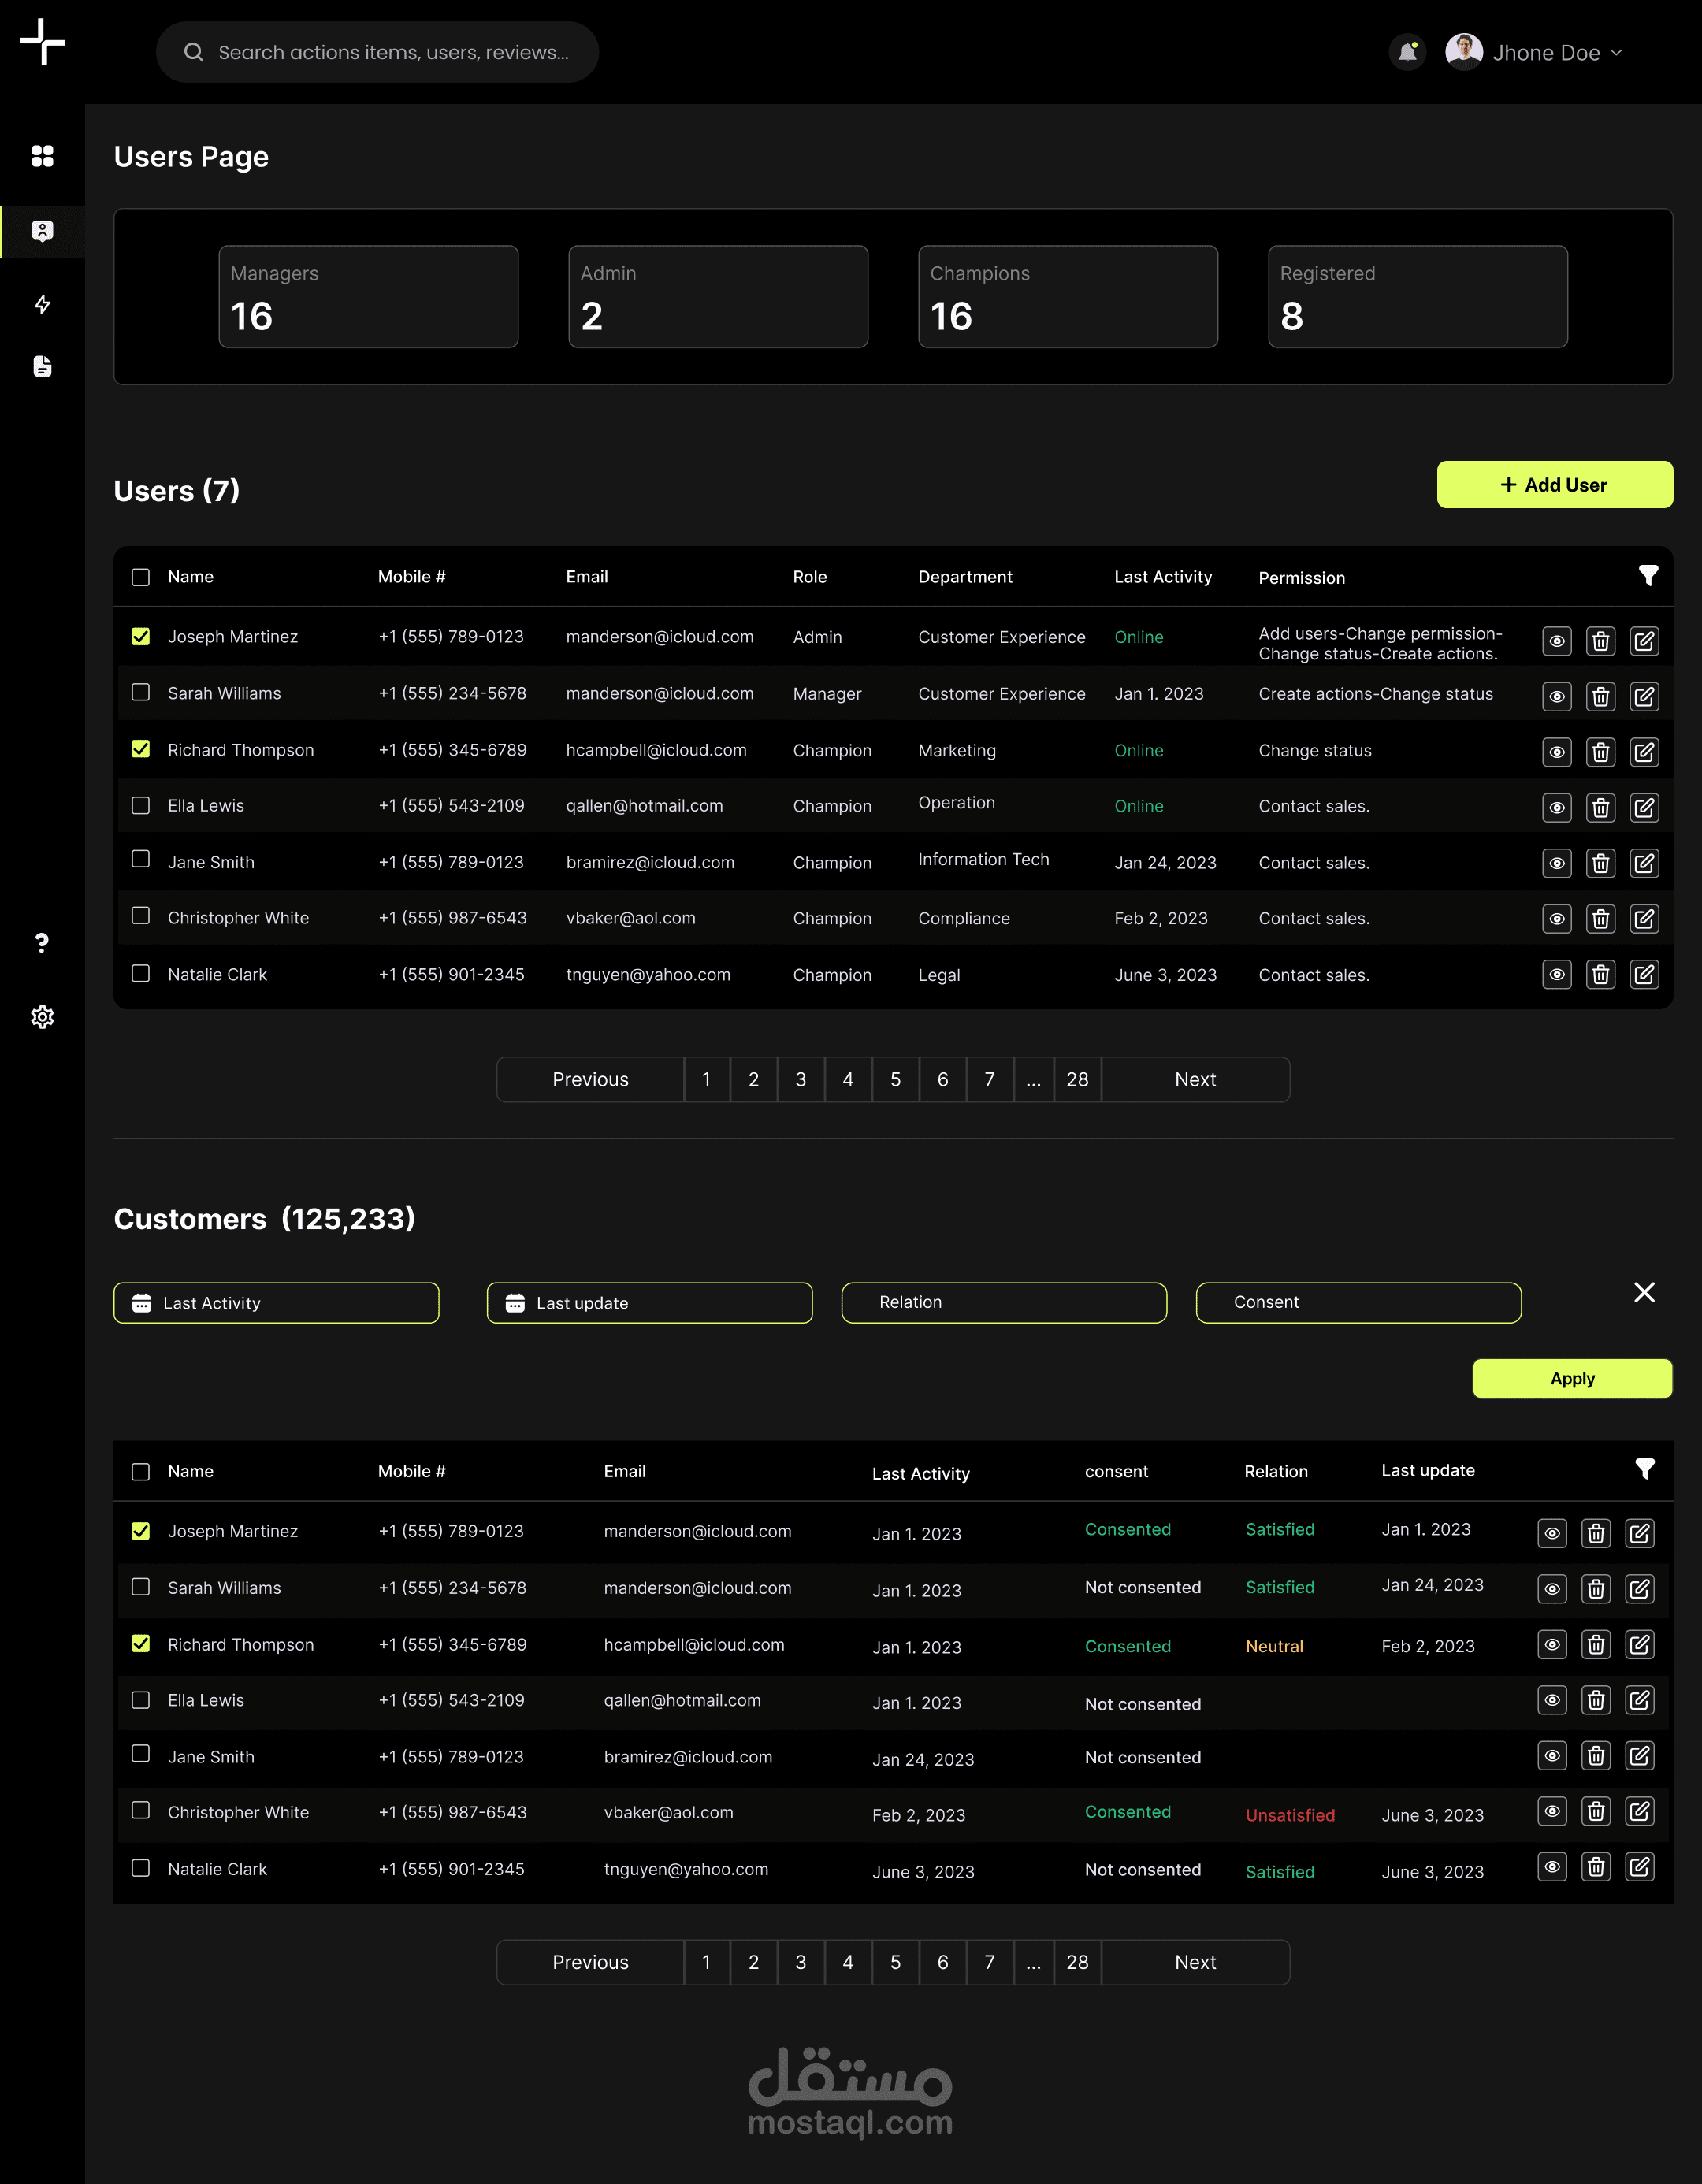View Joseph Martinez details via eye icon in Users table
Viewport: 1702px width, 2184px height.
tap(1556, 641)
